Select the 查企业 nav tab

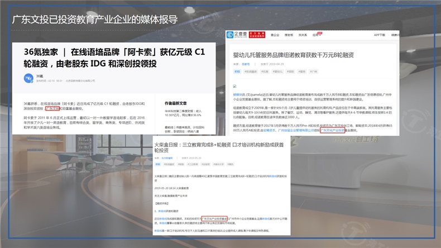click(275, 35)
